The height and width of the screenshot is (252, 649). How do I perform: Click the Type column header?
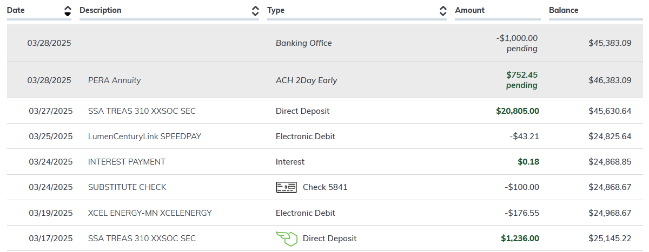tap(276, 10)
